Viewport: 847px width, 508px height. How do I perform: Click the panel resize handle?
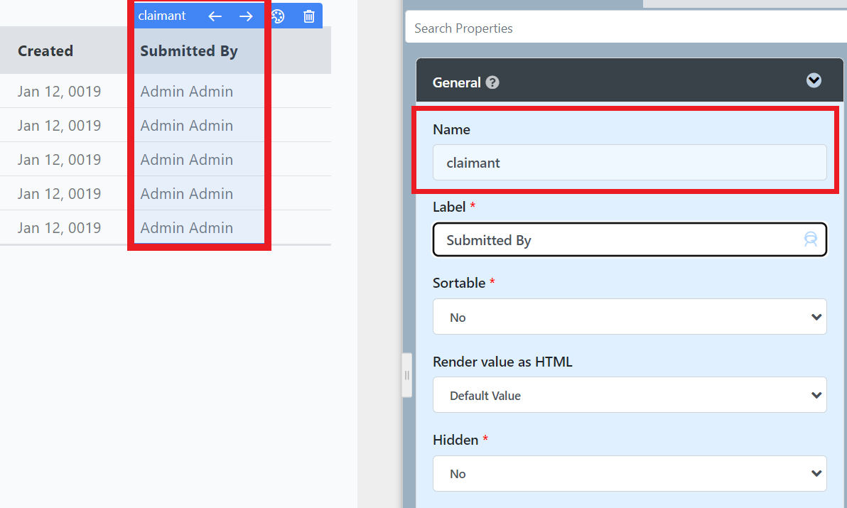click(x=406, y=375)
